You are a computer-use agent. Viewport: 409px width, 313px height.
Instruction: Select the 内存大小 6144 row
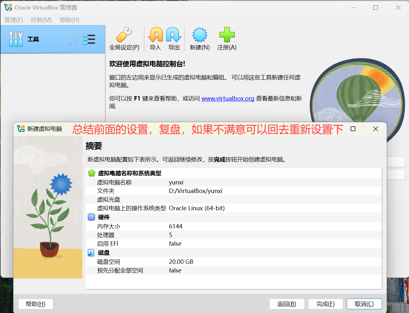click(234, 226)
